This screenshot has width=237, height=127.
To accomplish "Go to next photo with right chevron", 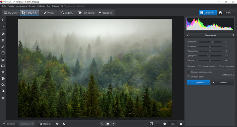I will click(113, 124).
